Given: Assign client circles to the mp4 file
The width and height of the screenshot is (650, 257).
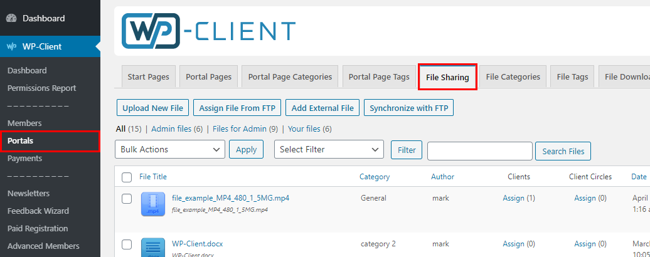Looking at the screenshot, I should point(585,198).
